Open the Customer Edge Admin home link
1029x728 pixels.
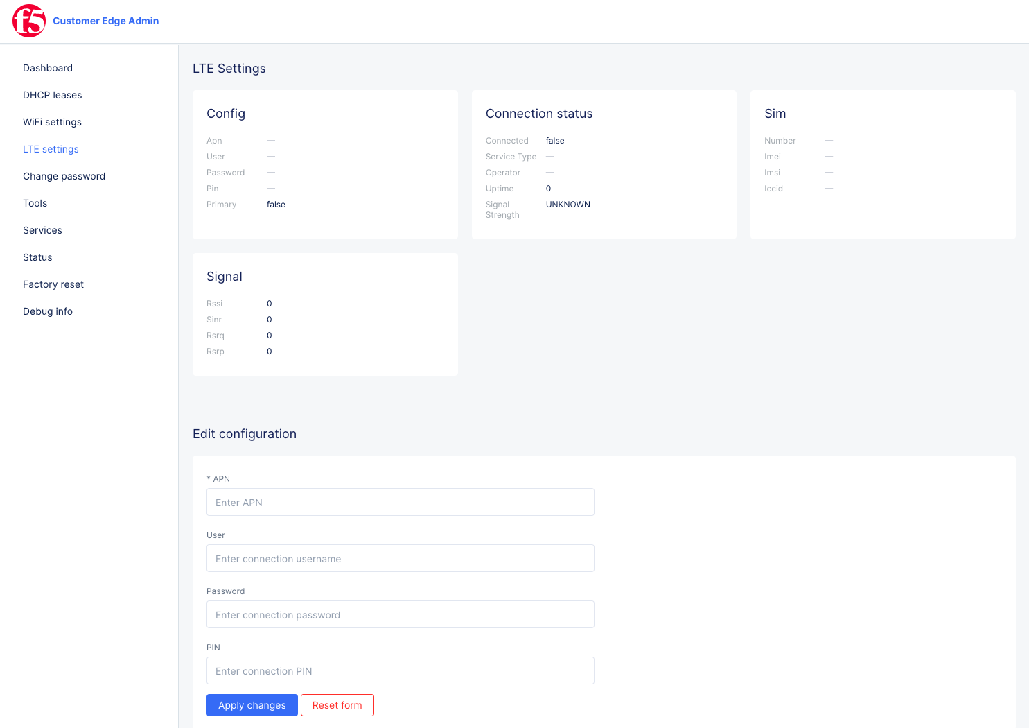coord(105,21)
